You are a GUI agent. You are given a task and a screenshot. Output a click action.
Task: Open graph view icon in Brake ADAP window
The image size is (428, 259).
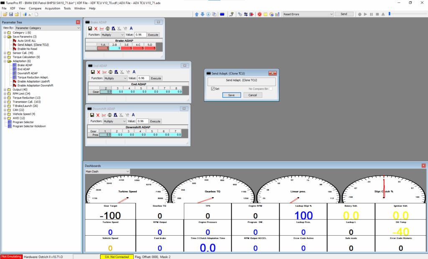(x=102, y=28)
